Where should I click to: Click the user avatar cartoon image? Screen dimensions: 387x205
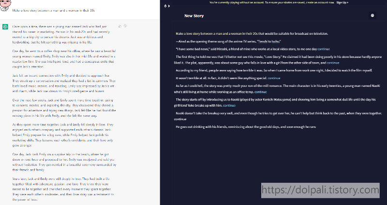(x=4, y=5)
